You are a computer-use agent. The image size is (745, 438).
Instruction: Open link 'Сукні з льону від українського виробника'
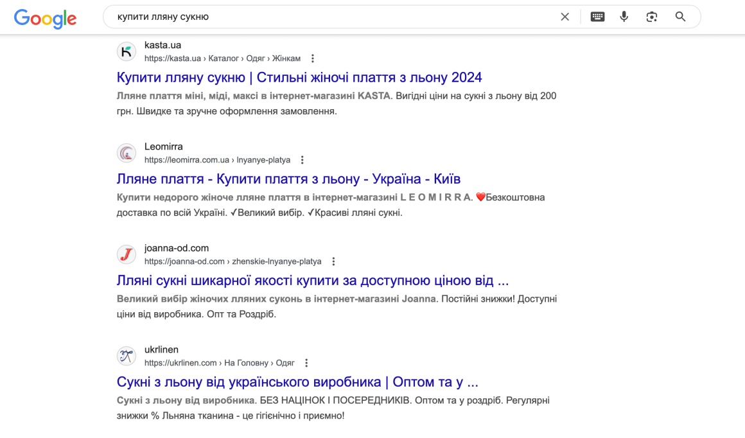pyautogui.click(x=297, y=382)
